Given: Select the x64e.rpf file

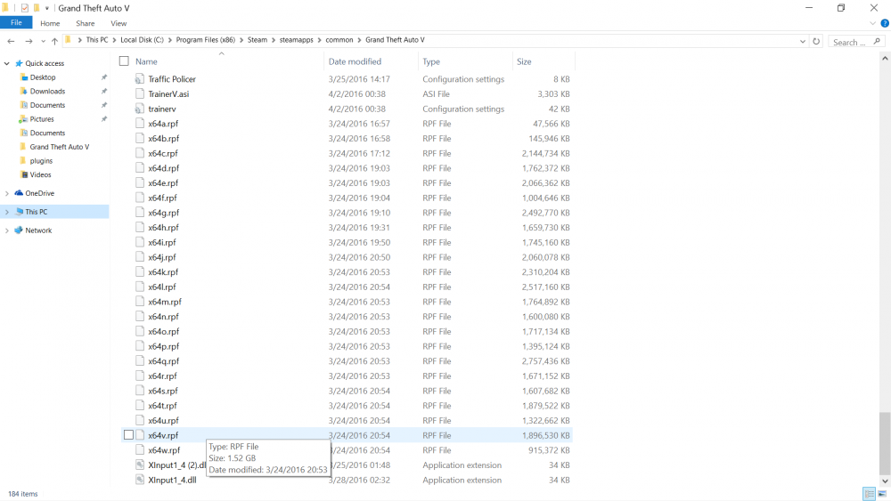Looking at the screenshot, I should pos(163,182).
